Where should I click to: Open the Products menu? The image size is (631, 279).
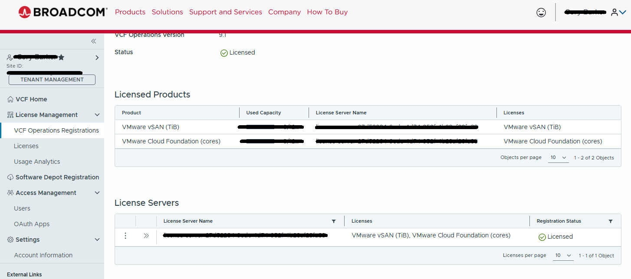130,12
